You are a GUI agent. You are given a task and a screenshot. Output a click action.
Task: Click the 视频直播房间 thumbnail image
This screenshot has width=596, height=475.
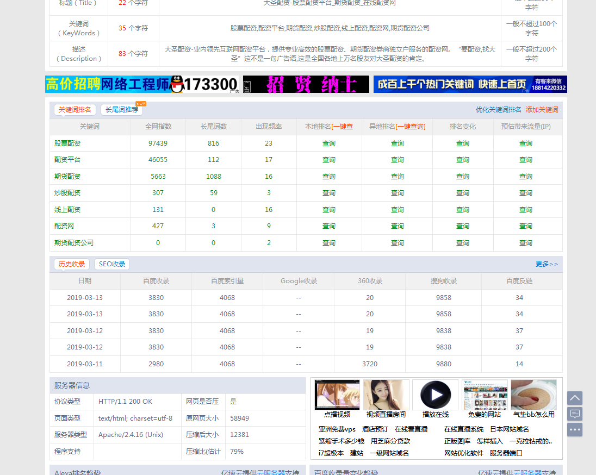pyautogui.click(x=386, y=395)
